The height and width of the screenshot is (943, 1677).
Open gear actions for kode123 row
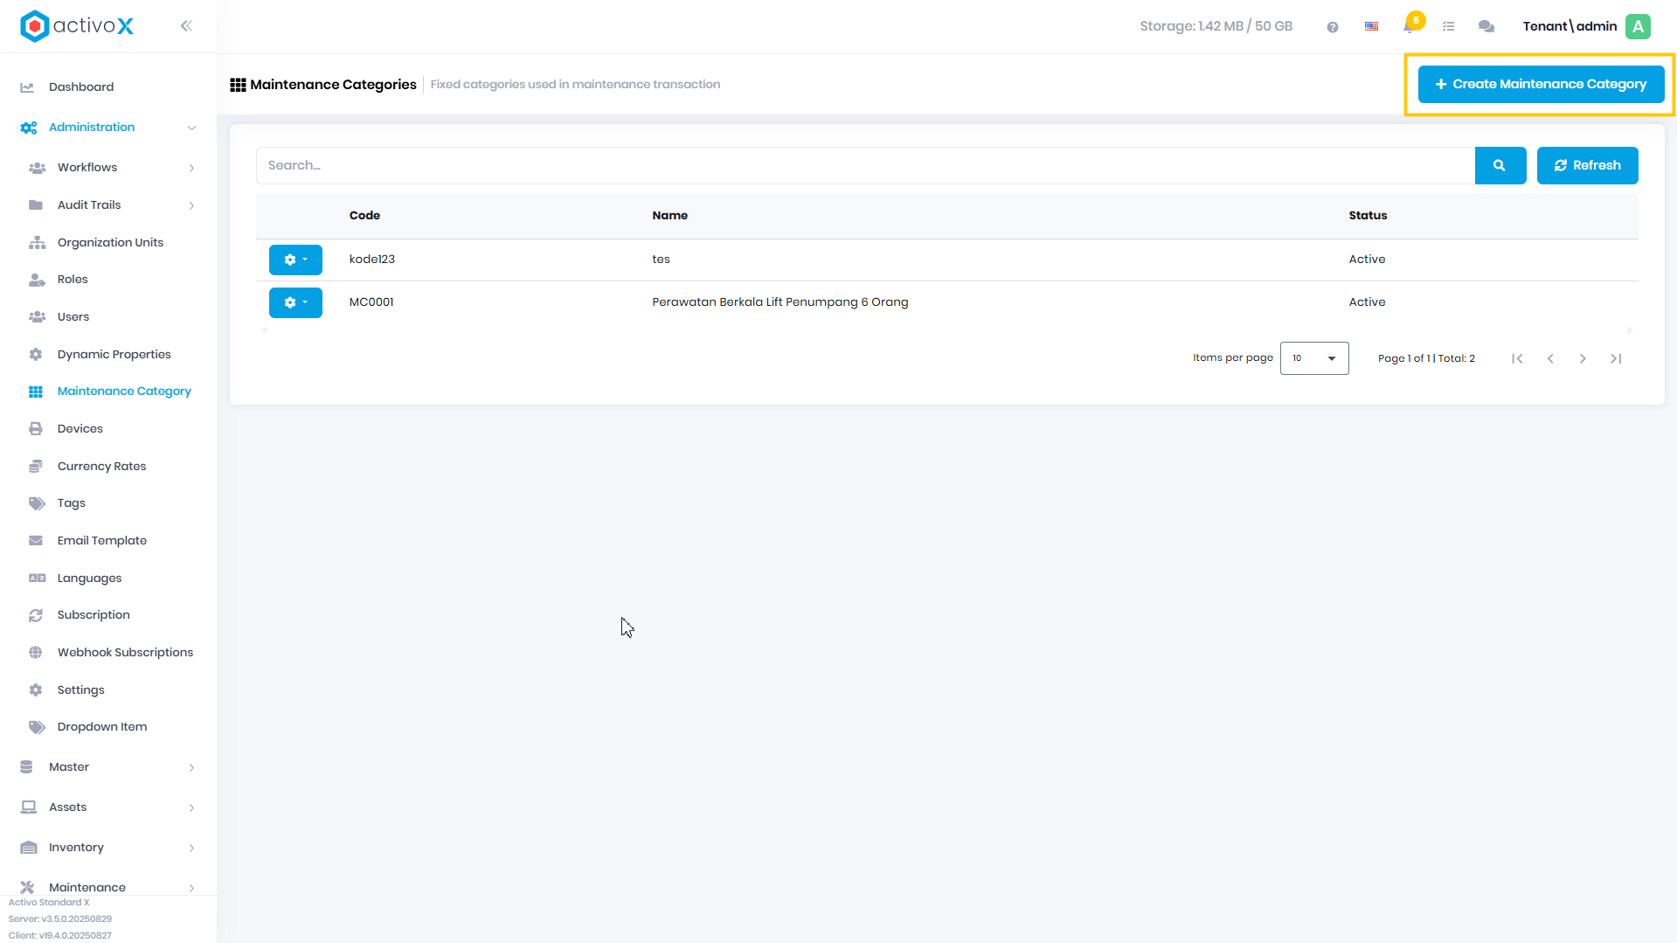tap(295, 260)
